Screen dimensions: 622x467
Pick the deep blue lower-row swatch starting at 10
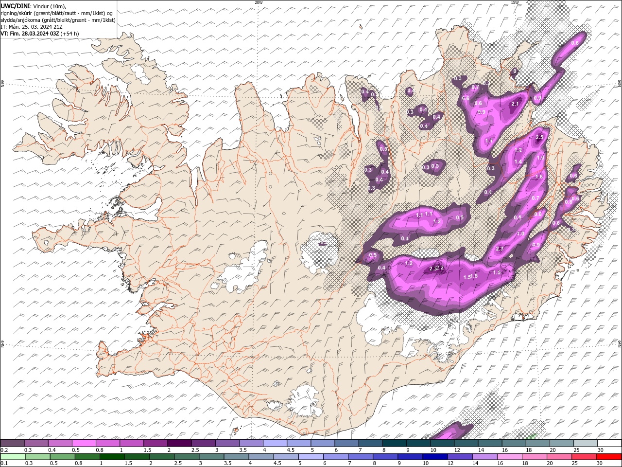434,457
